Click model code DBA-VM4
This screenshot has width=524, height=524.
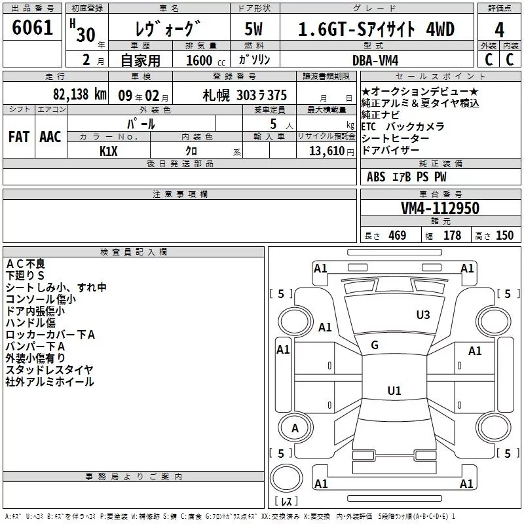375,60
